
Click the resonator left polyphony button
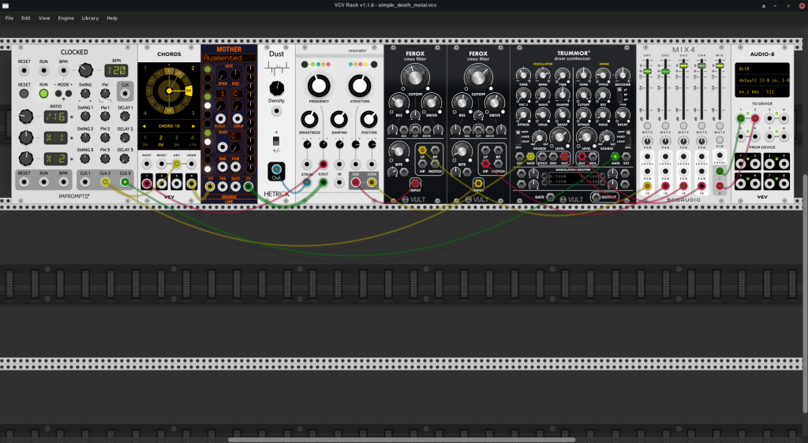tap(305, 65)
